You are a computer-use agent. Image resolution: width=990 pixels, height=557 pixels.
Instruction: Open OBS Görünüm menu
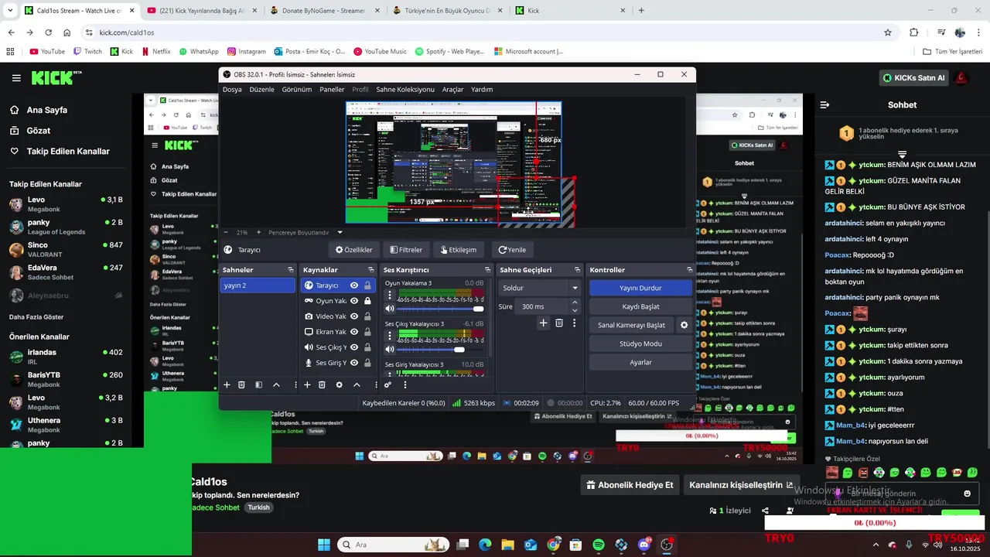coord(297,90)
